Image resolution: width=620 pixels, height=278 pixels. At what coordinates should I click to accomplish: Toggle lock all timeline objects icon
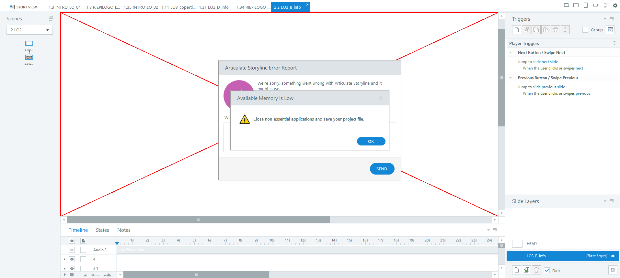pos(83,241)
